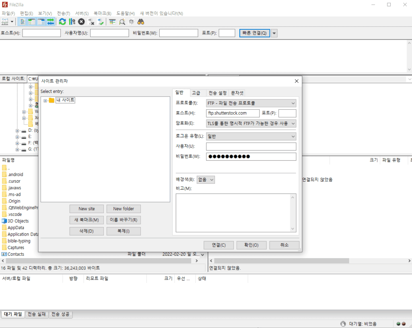The image size is (412, 328).
Task: Open the 도움말(H) menu
Action: [126, 13]
